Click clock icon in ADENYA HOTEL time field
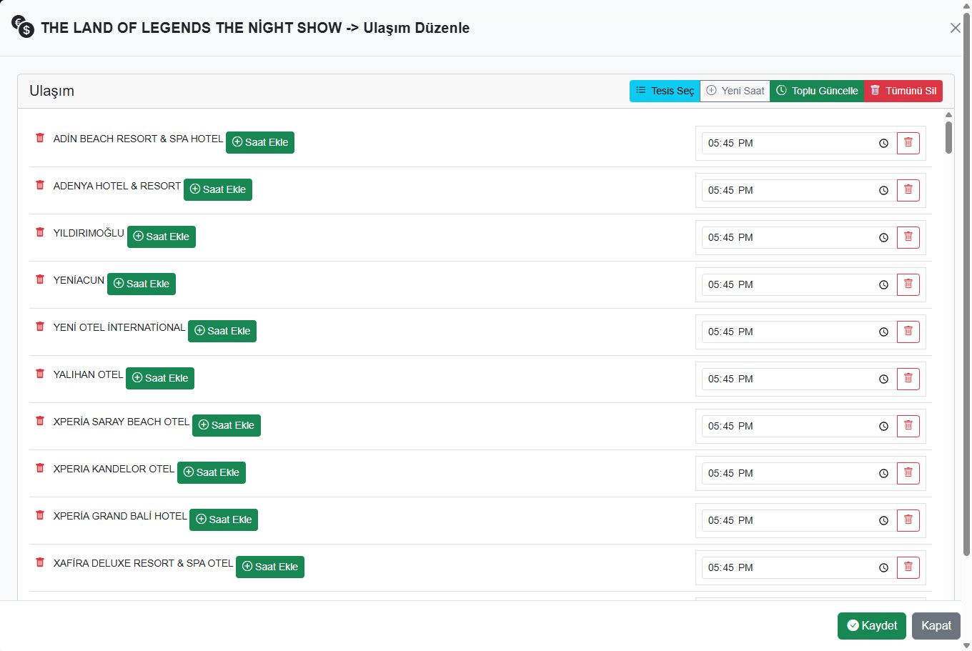Viewport: 972px width, 651px height. tap(883, 191)
